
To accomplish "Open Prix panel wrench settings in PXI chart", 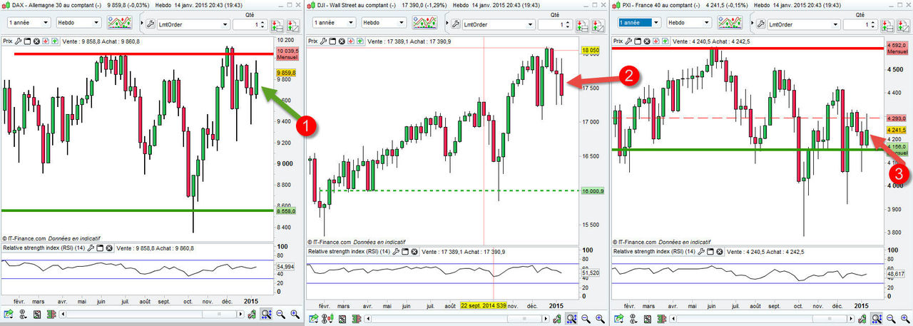I will click(x=629, y=41).
